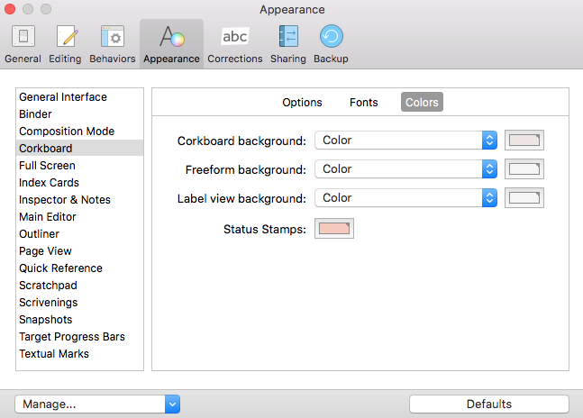The width and height of the screenshot is (583, 418).
Task: Select Scratchpad in the appearance list
Action: pos(79,285)
